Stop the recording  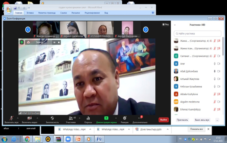tap(59, 42)
